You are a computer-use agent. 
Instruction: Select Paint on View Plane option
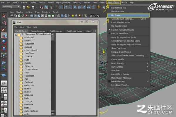[119, 33]
